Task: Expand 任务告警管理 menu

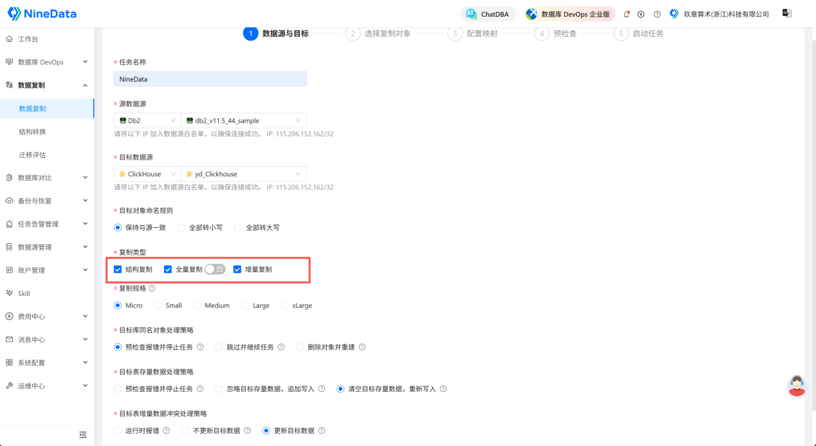Action: click(x=85, y=224)
